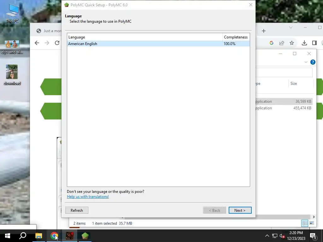Open the notification center icon

click(x=313, y=236)
